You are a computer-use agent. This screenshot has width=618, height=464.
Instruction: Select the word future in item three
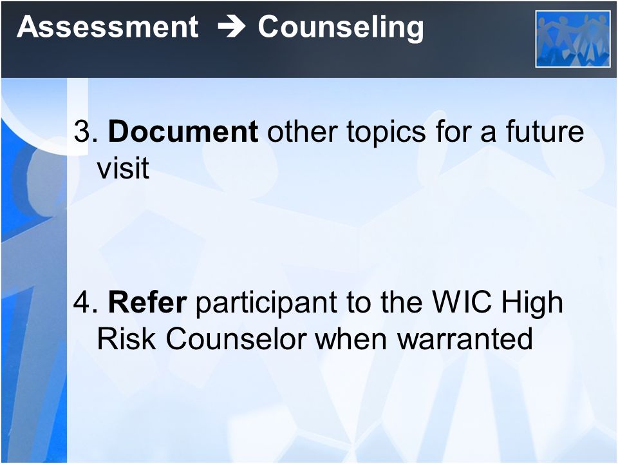545,131
